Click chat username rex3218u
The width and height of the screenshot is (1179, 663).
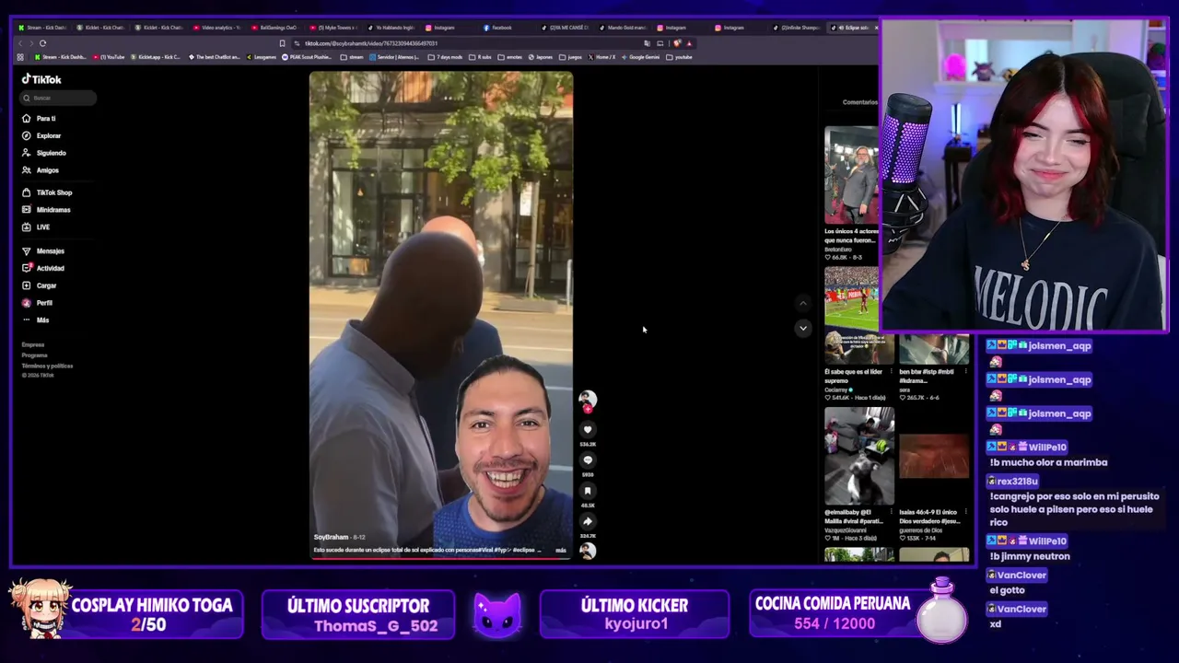coord(1017,482)
